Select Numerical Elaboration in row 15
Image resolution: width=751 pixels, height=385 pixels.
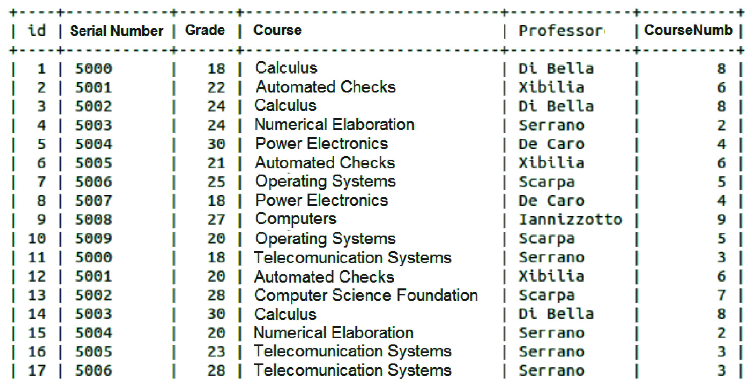[x=334, y=333]
